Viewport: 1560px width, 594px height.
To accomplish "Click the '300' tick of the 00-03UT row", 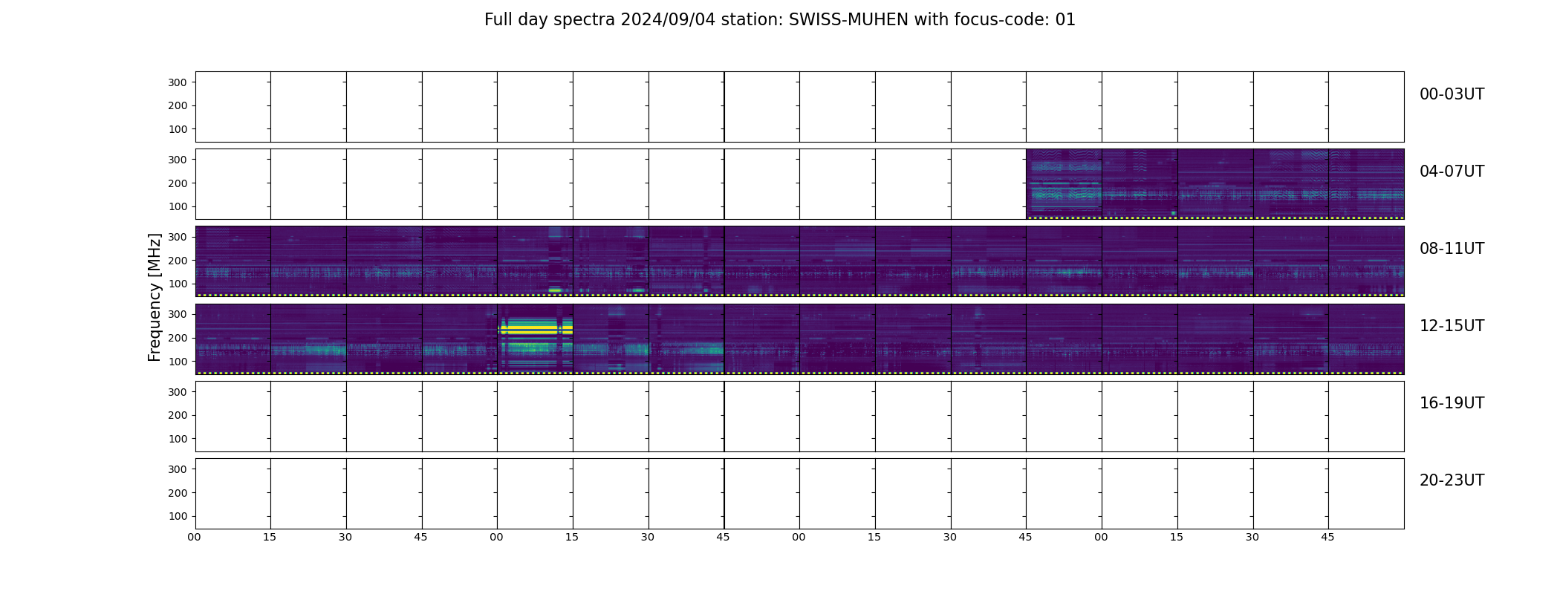I will click(x=178, y=82).
